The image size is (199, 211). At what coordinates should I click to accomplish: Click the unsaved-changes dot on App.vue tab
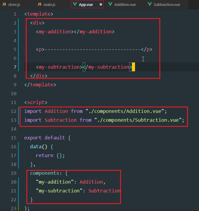[x=101, y=5]
